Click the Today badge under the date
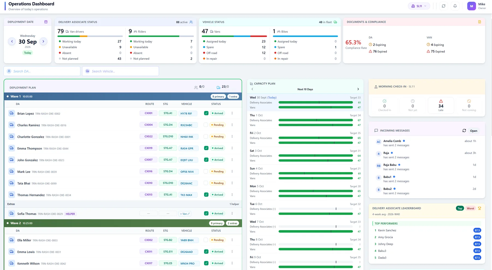This screenshot has width=492, height=270. [x=28, y=53]
